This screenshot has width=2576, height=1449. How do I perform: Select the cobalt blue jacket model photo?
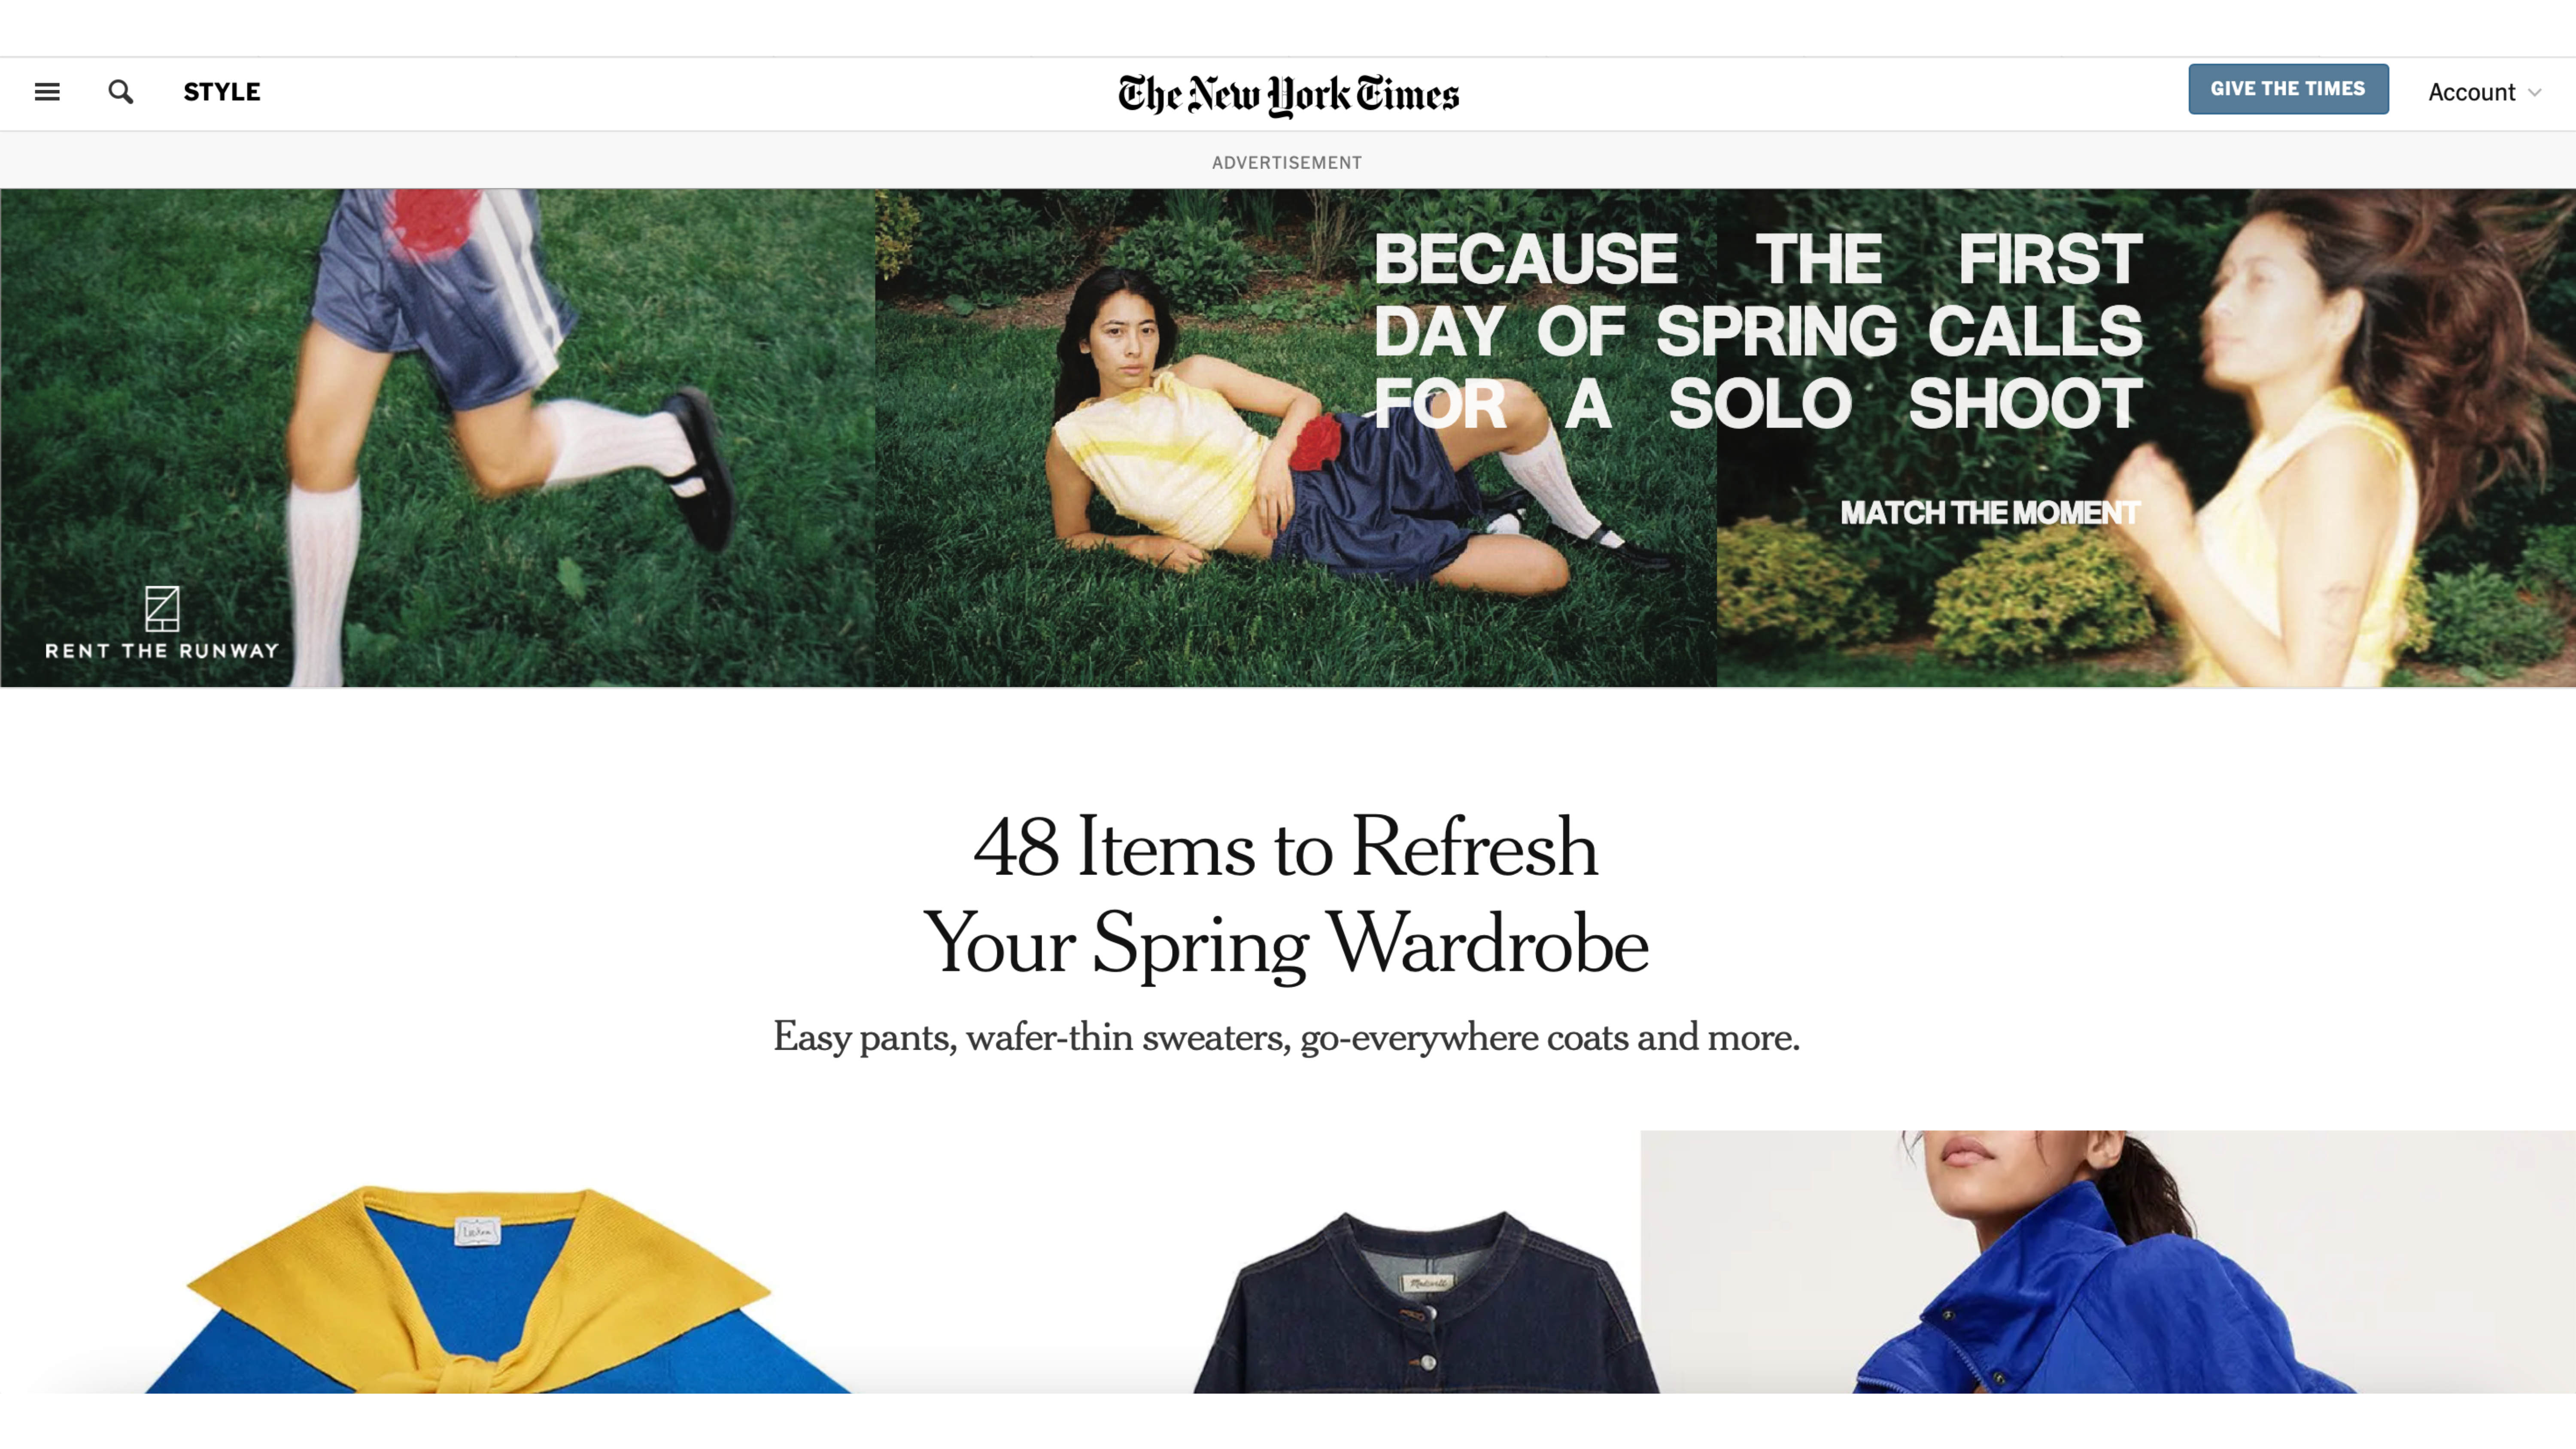pyautogui.click(x=2108, y=1262)
